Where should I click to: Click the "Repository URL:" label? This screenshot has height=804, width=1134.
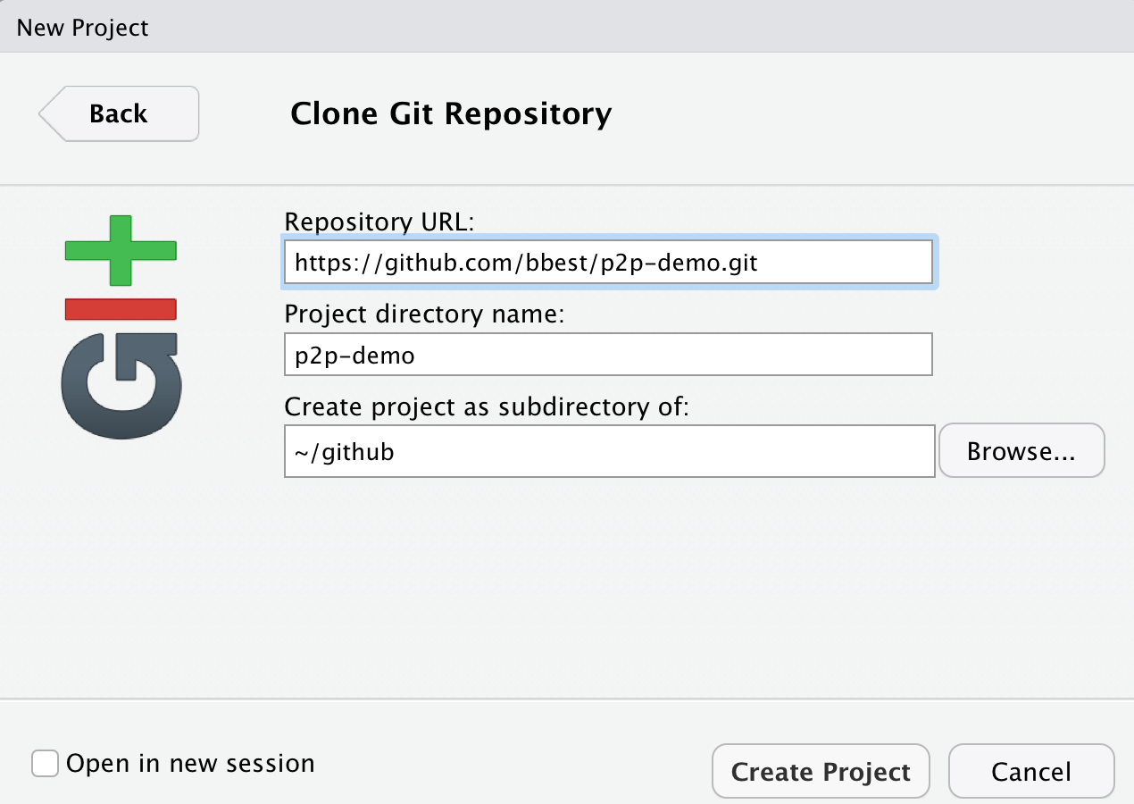375,222
